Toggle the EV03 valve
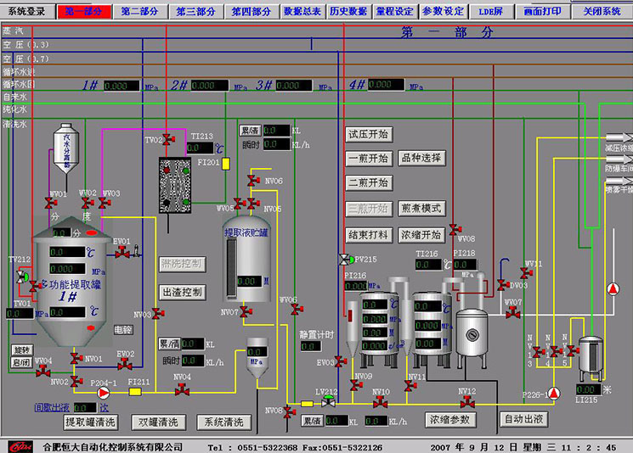This screenshot has height=453, width=633. 341,361
